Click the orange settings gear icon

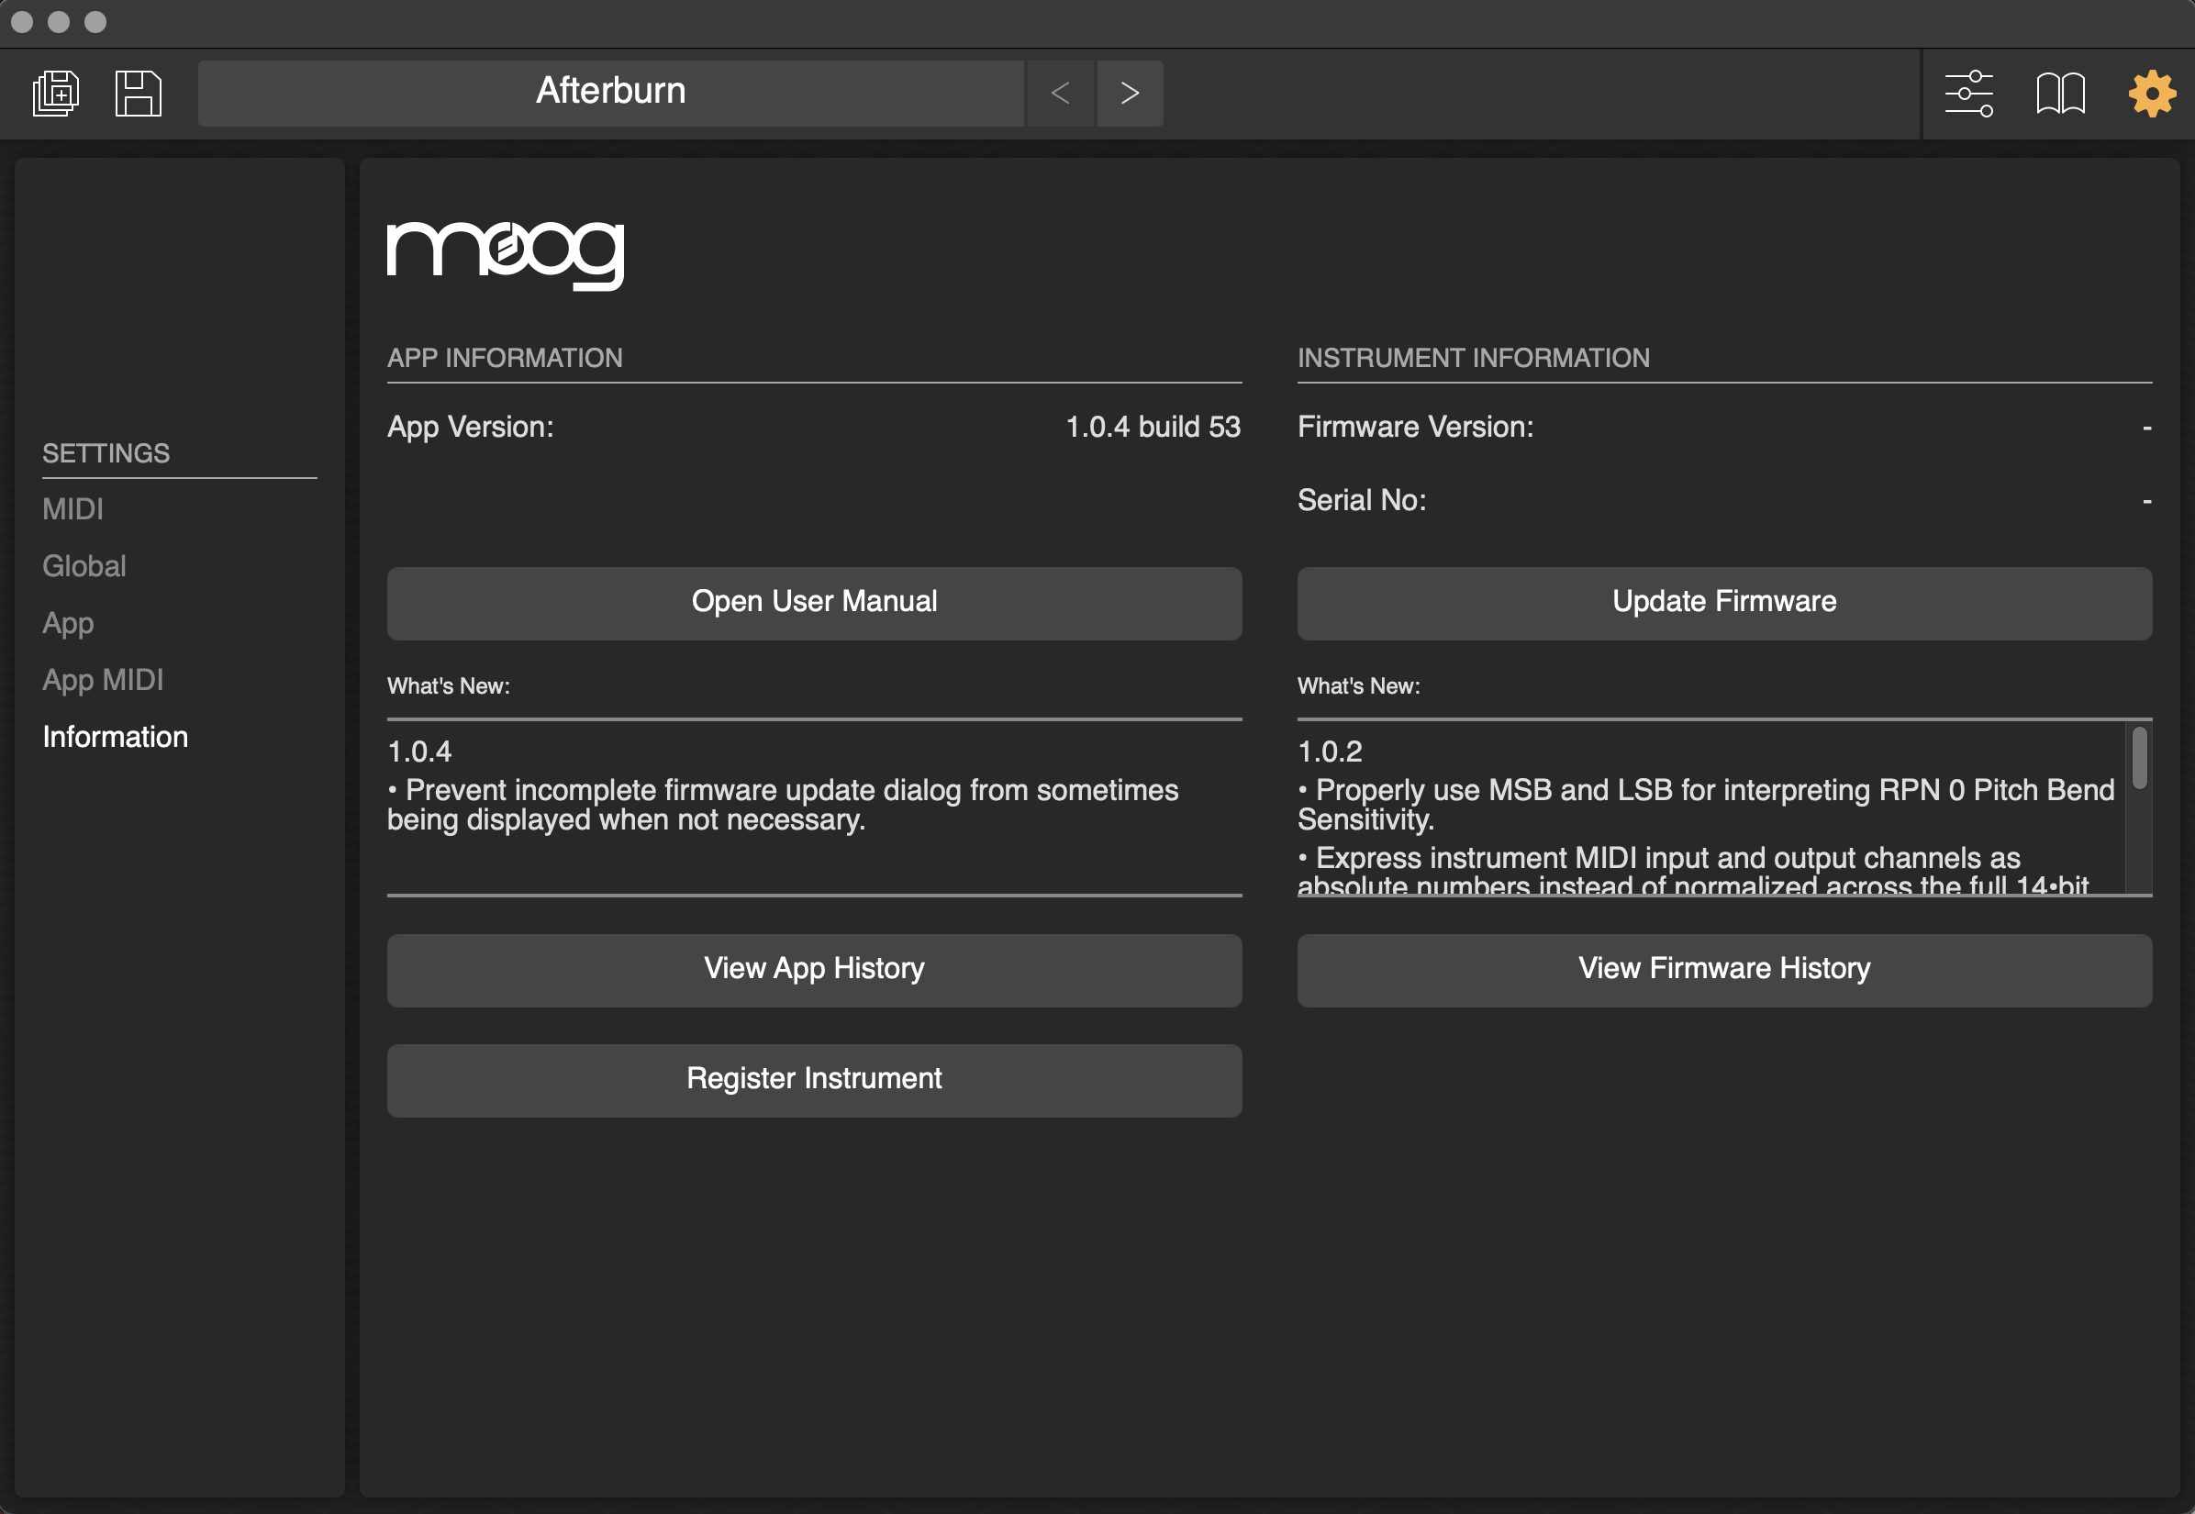pos(2151,93)
